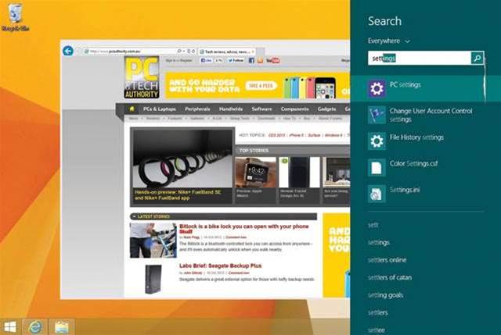Click the PC & Tech Authority logo
Viewport: 501px width, 335px height.
(x=142, y=77)
